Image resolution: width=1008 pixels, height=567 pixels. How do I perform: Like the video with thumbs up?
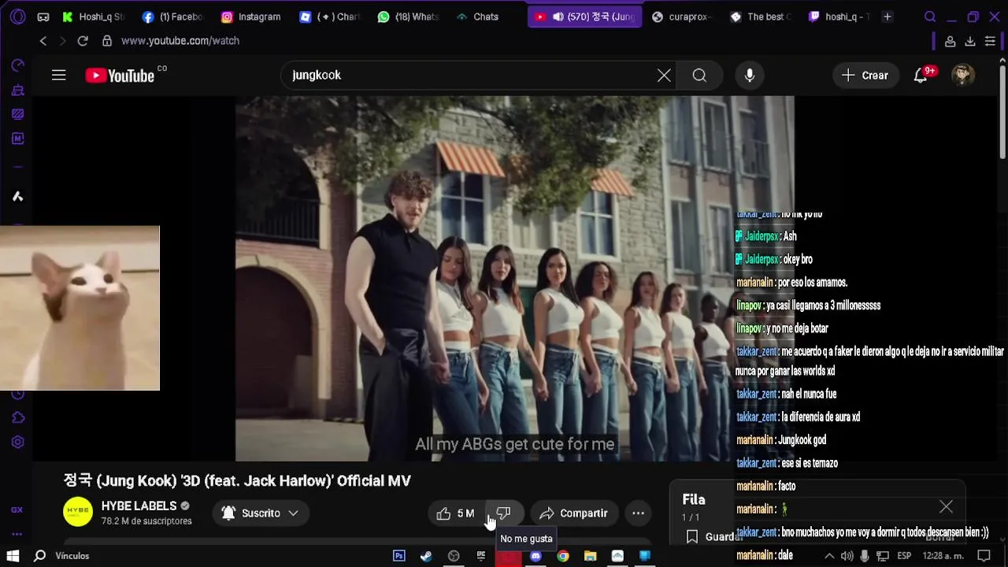click(455, 513)
